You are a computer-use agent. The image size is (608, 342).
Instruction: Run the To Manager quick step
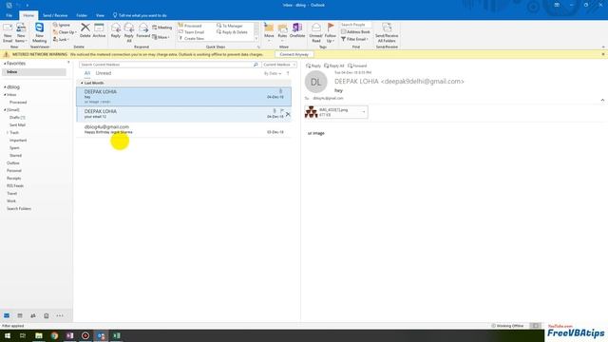(230, 26)
